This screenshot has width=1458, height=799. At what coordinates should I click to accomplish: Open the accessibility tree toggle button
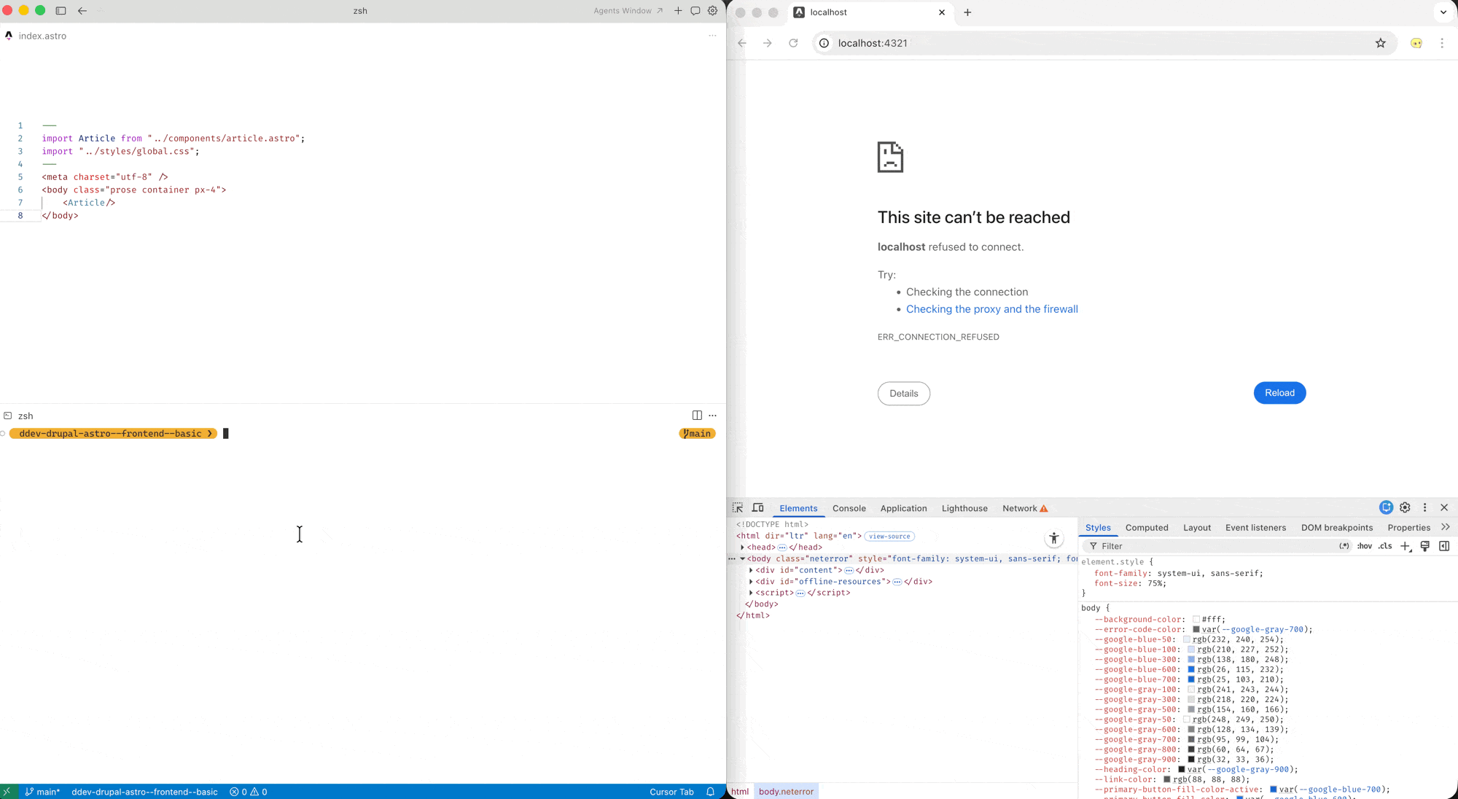[1053, 539]
